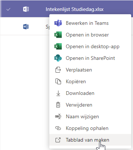Click the Verwijderen trash bin icon
Viewport: 133px width, 150px height.
coord(58,105)
